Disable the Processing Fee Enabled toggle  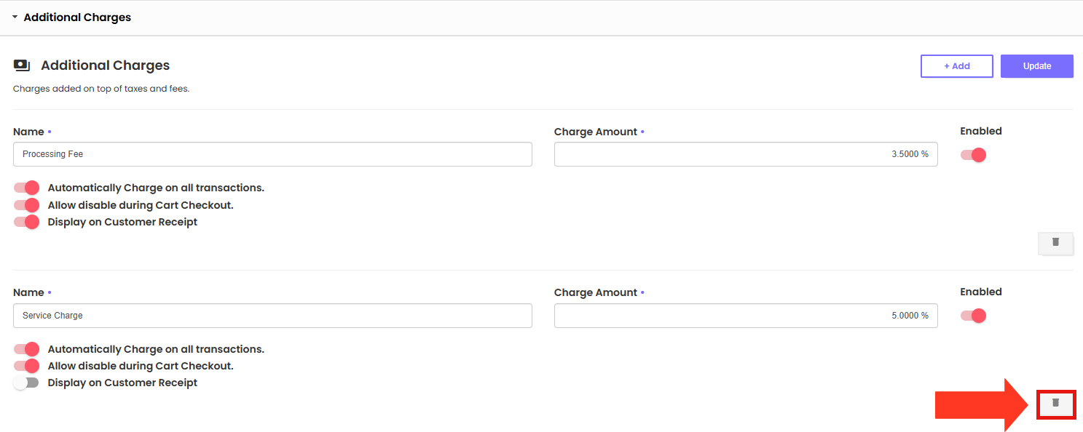pos(973,155)
